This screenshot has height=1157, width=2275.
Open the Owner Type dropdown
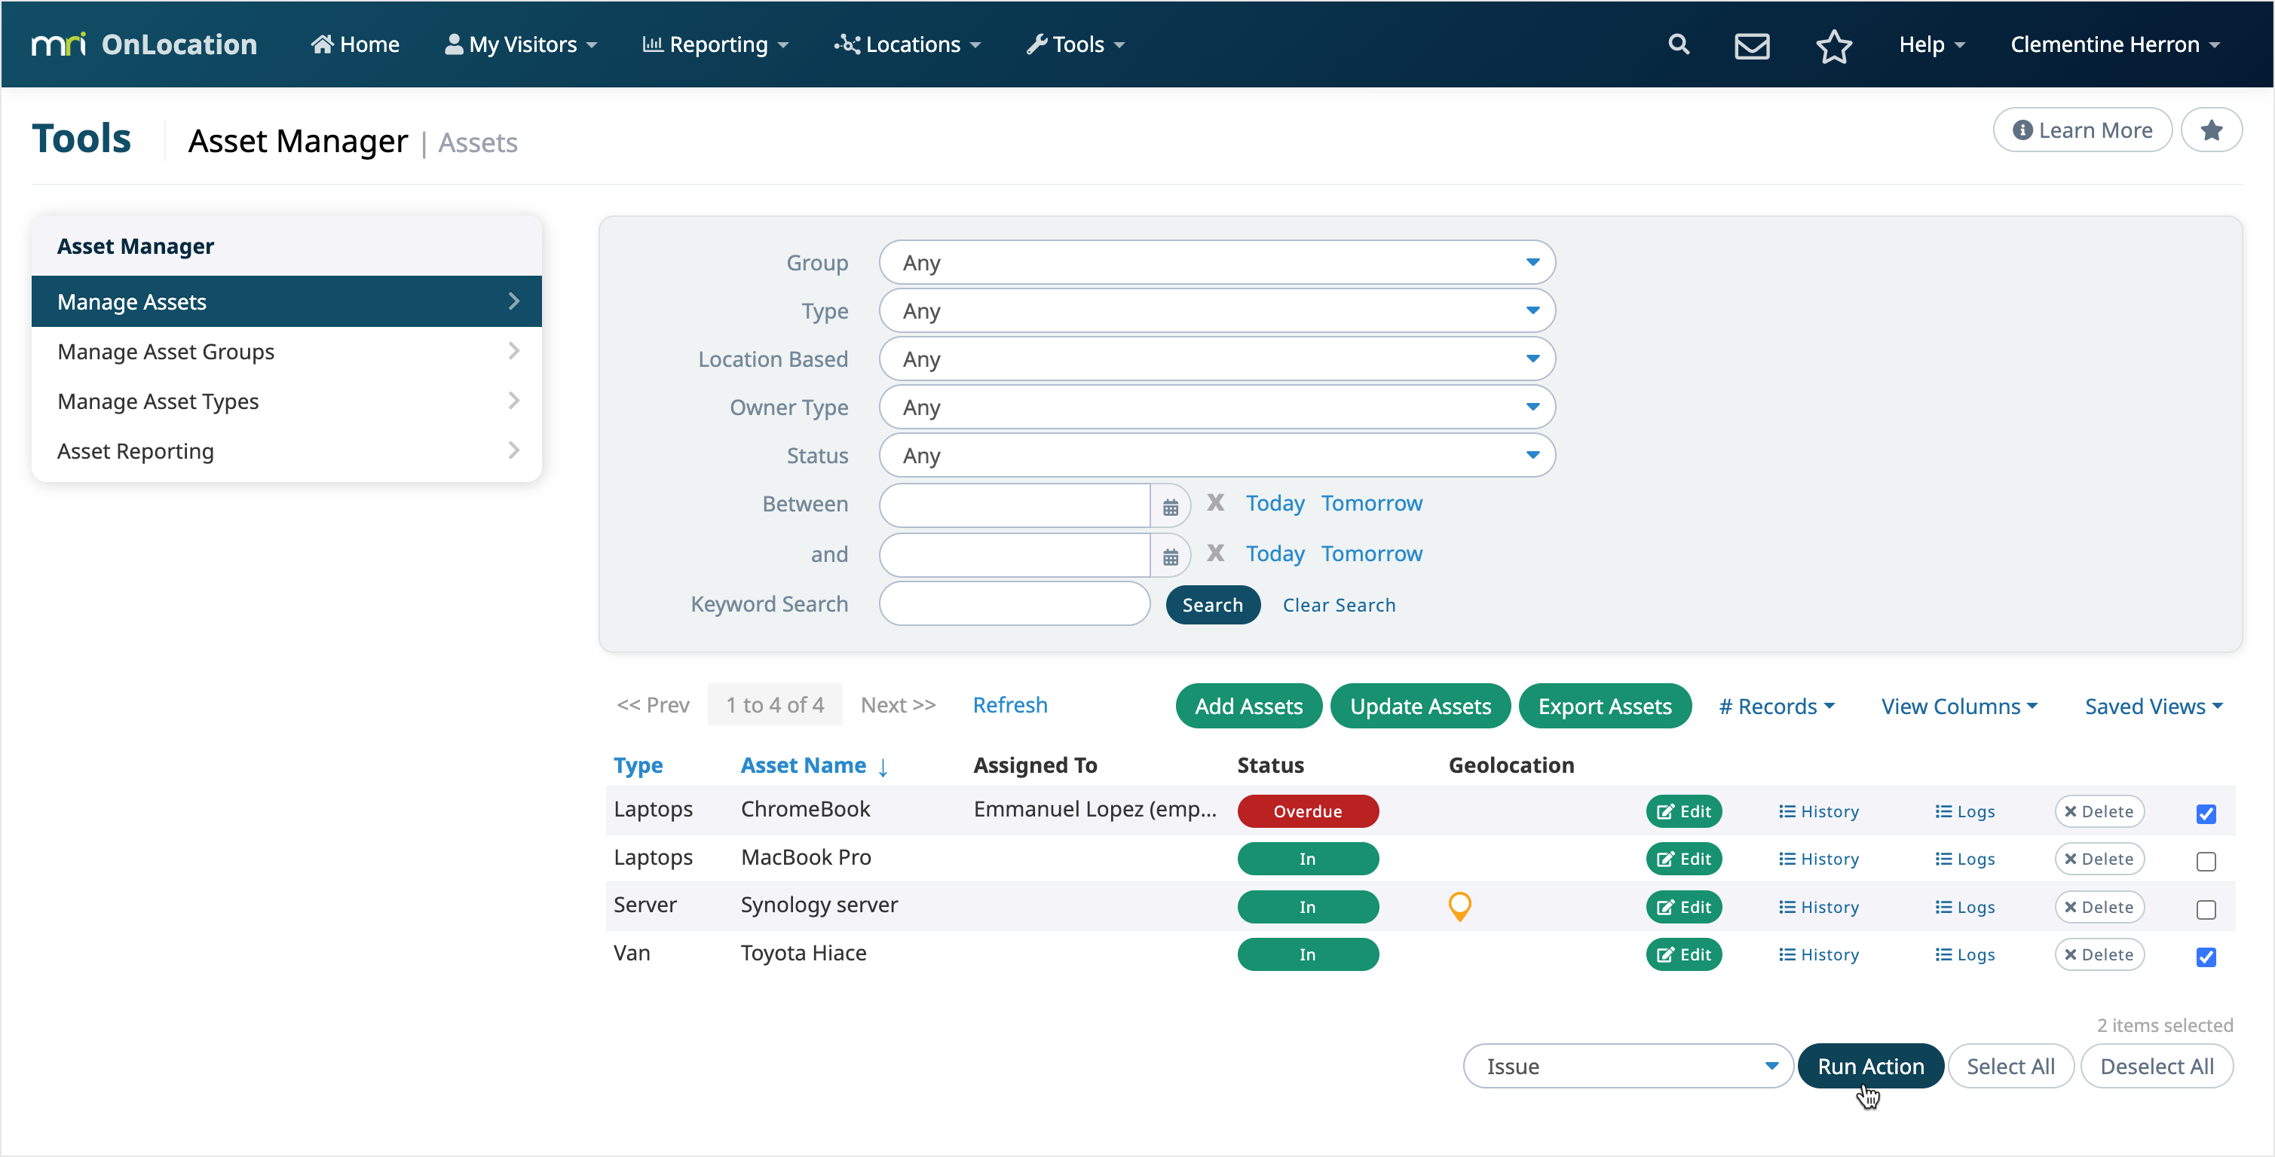coord(1217,407)
